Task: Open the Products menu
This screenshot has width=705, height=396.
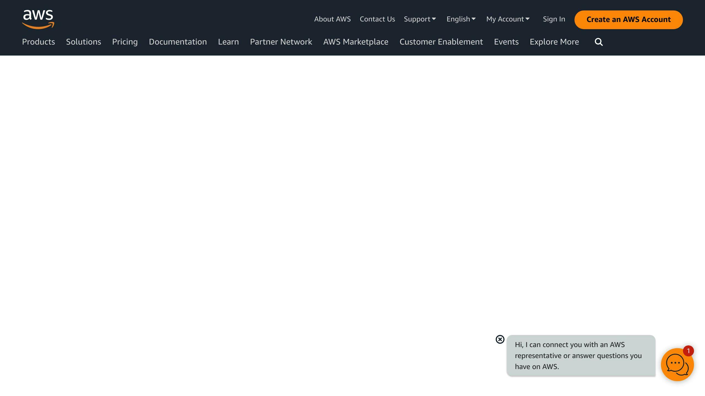Action: pyautogui.click(x=39, y=42)
